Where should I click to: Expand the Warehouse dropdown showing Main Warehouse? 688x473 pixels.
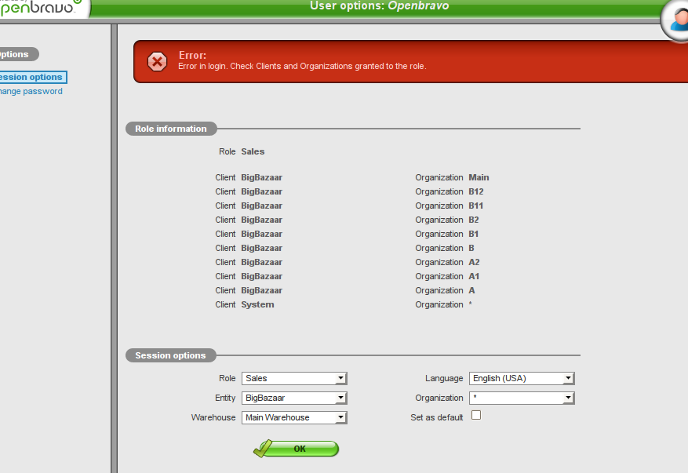(x=294, y=417)
